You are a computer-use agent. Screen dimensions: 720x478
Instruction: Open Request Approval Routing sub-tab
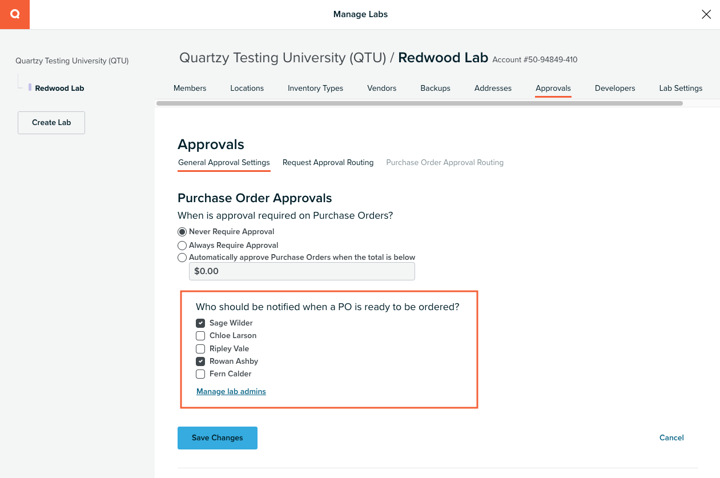pos(328,163)
